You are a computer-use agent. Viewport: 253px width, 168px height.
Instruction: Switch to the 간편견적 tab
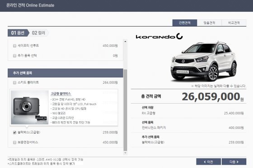click(x=185, y=23)
